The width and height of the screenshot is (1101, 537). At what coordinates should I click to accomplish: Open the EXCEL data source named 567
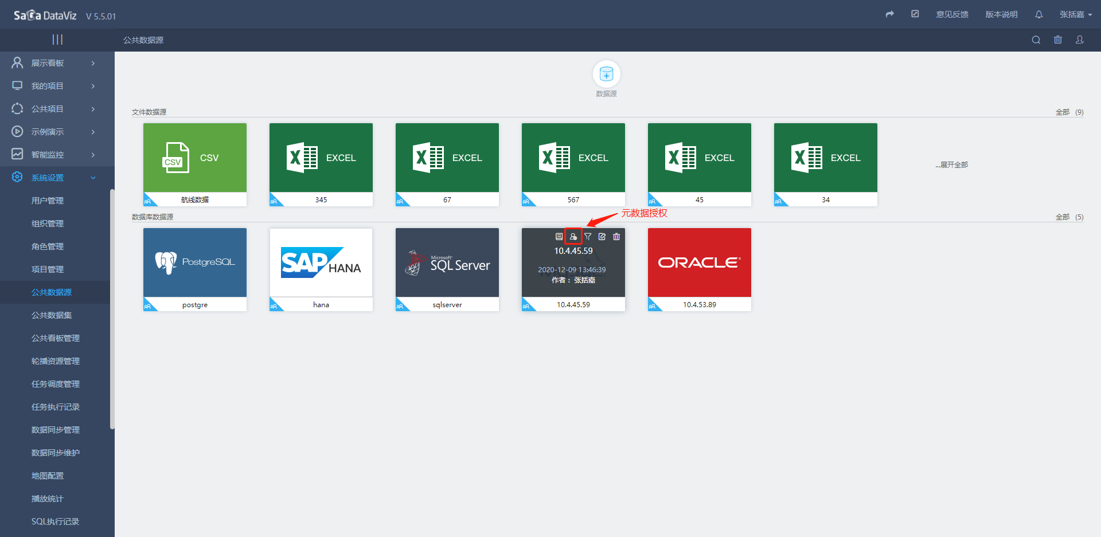tap(573, 164)
